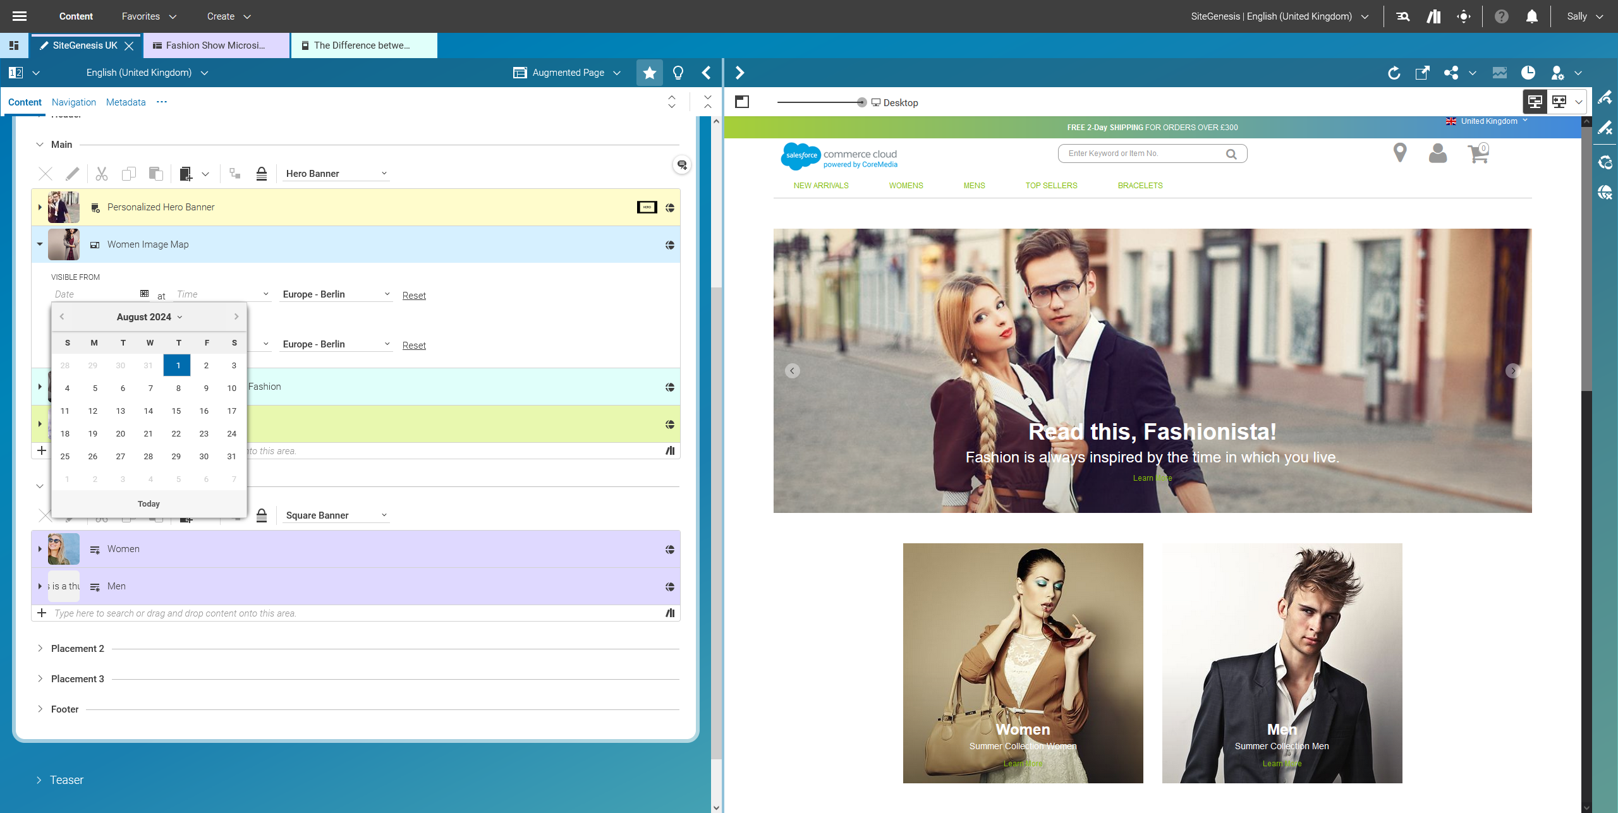
Task: Open the Fashion Show Microsite tab
Action: point(215,45)
